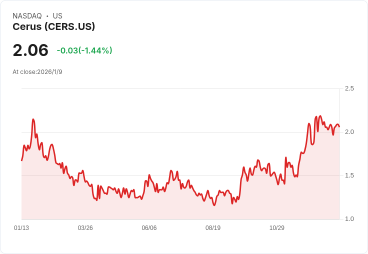This screenshot has height=254, width=368.
Task: Click the highest peak at chart's right side
Action: coord(320,115)
